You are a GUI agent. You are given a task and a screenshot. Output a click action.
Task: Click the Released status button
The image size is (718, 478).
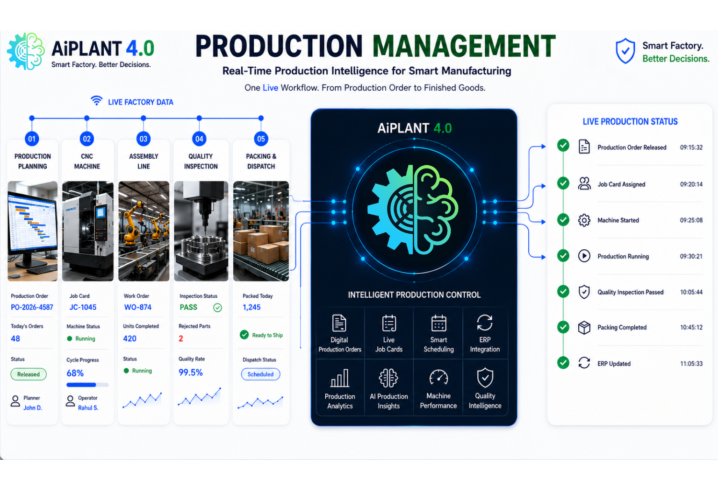point(29,374)
